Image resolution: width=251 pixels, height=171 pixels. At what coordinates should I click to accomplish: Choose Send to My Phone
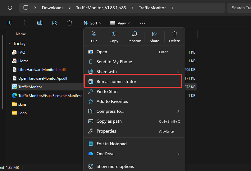[x=114, y=62]
